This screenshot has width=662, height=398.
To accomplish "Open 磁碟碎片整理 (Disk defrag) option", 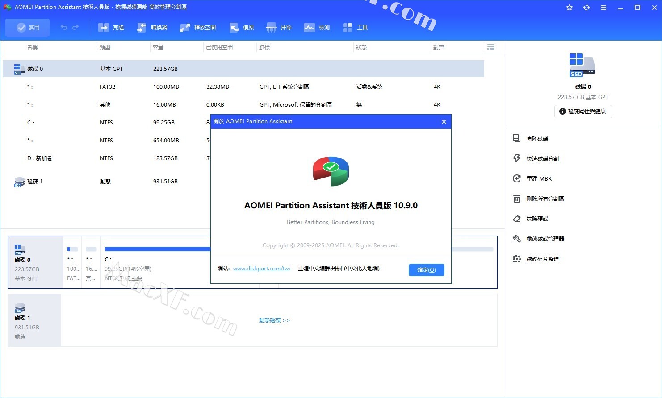I will [x=542, y=259].
